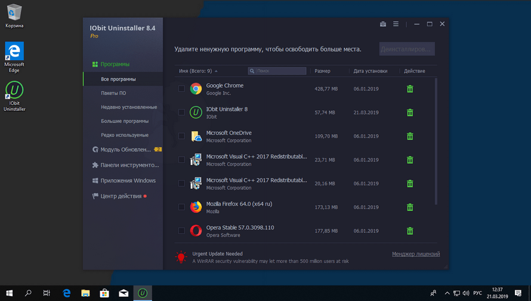
Task: Click the Microsoft OneDrive folder icon
Action: [196, 136]
